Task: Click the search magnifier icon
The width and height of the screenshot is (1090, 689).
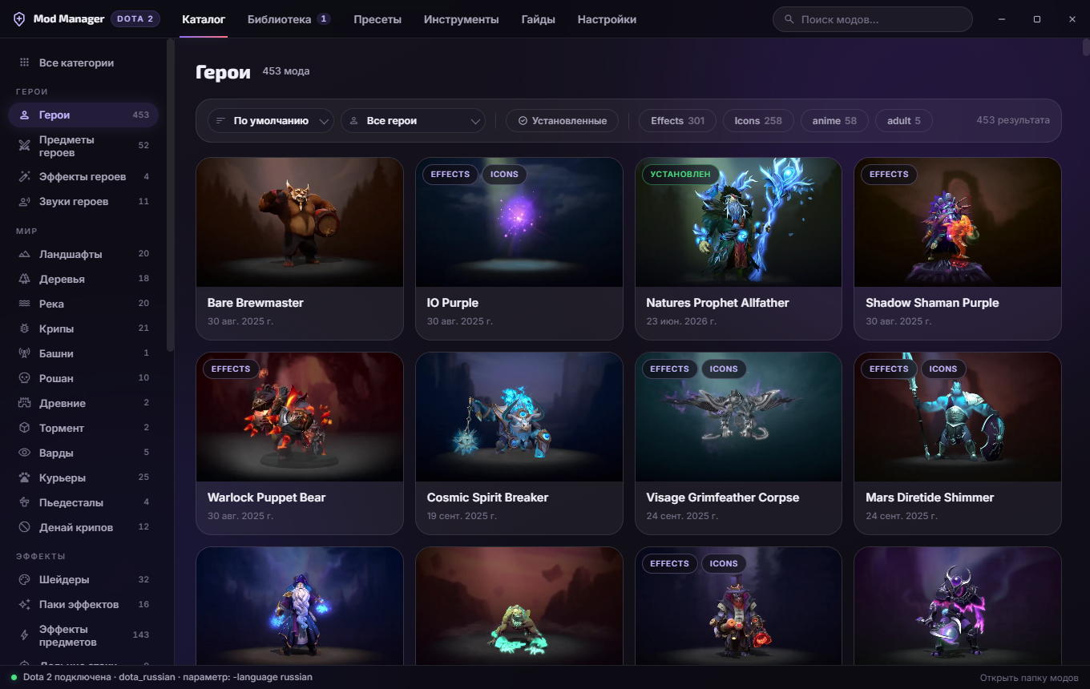Action: [789, 19]
